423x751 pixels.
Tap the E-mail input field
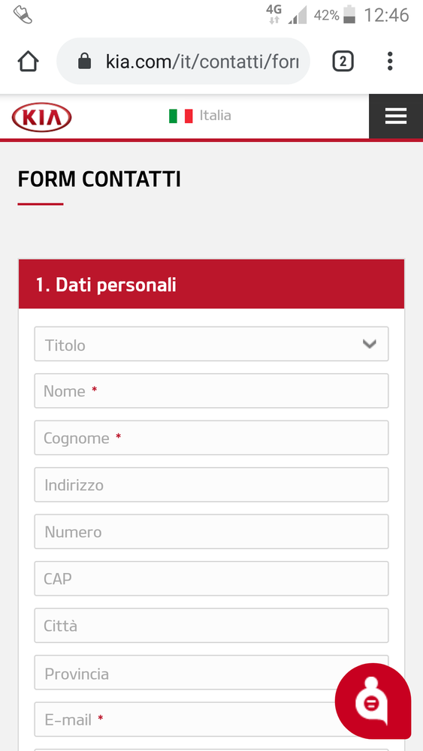coord(211,719)
